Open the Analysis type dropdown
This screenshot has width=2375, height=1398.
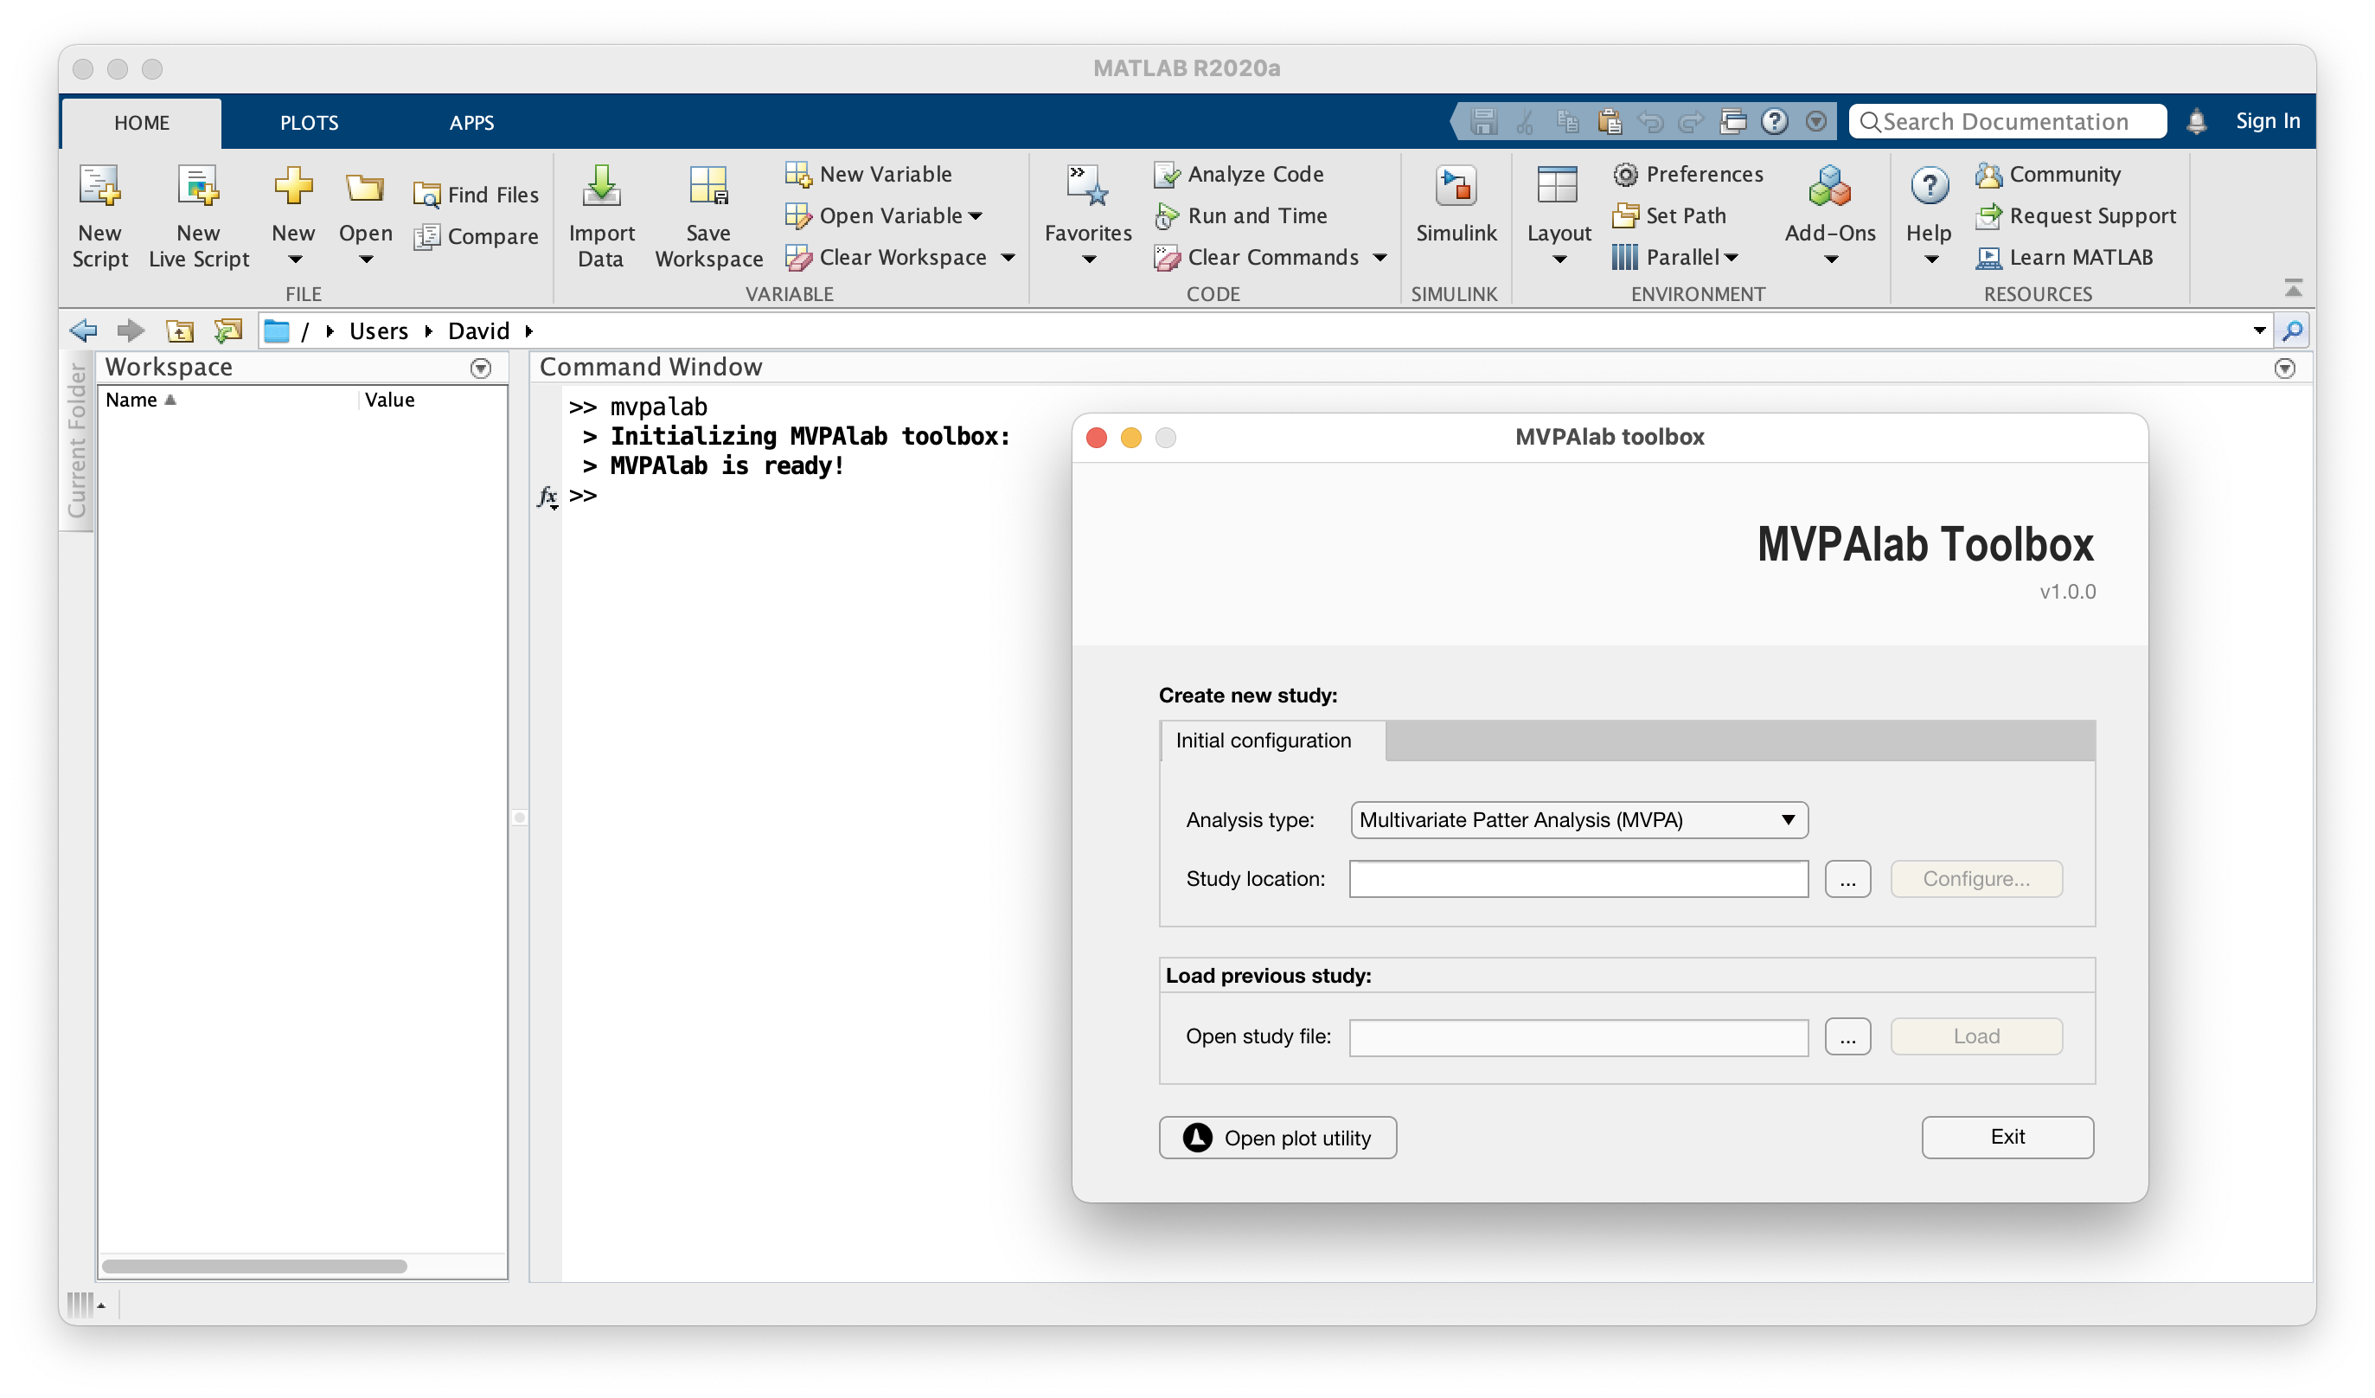pyautogui.click(x=1578, y=820)
